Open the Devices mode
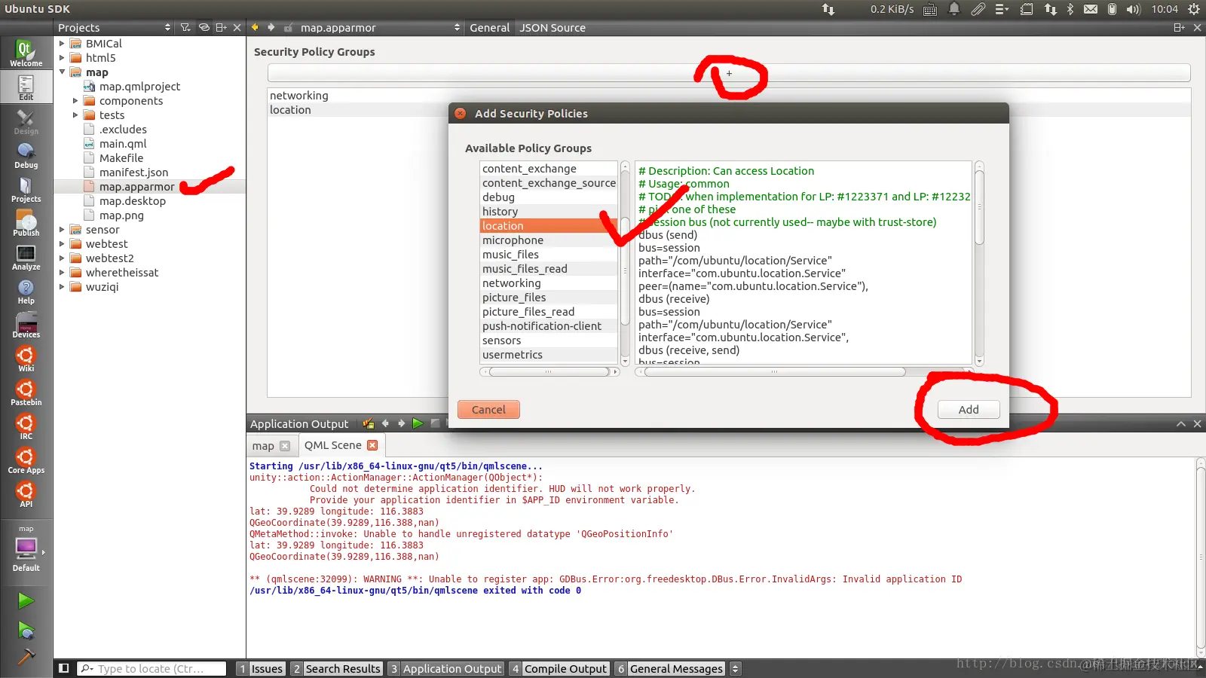Image resolution: width=1206 pixels, height=678 pixels. coord(26,325)
